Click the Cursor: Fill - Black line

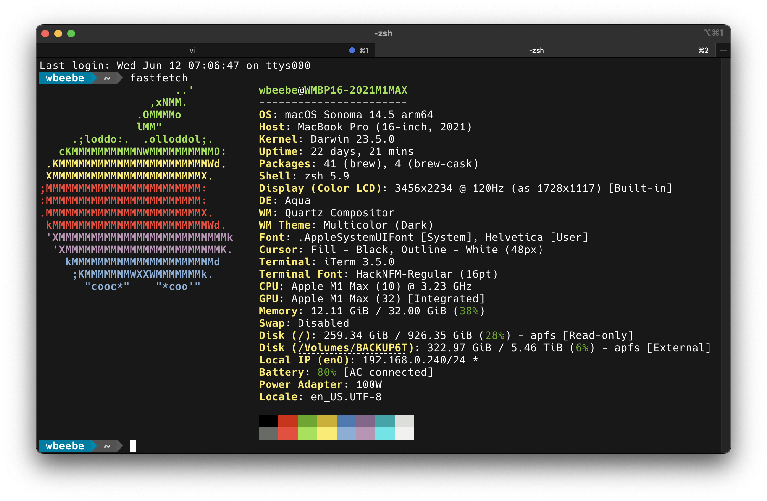pyautogui.click(x=401, y=250)
